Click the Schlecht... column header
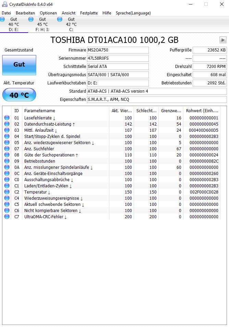This screenshot has width=229, height=327. (146, 111)
